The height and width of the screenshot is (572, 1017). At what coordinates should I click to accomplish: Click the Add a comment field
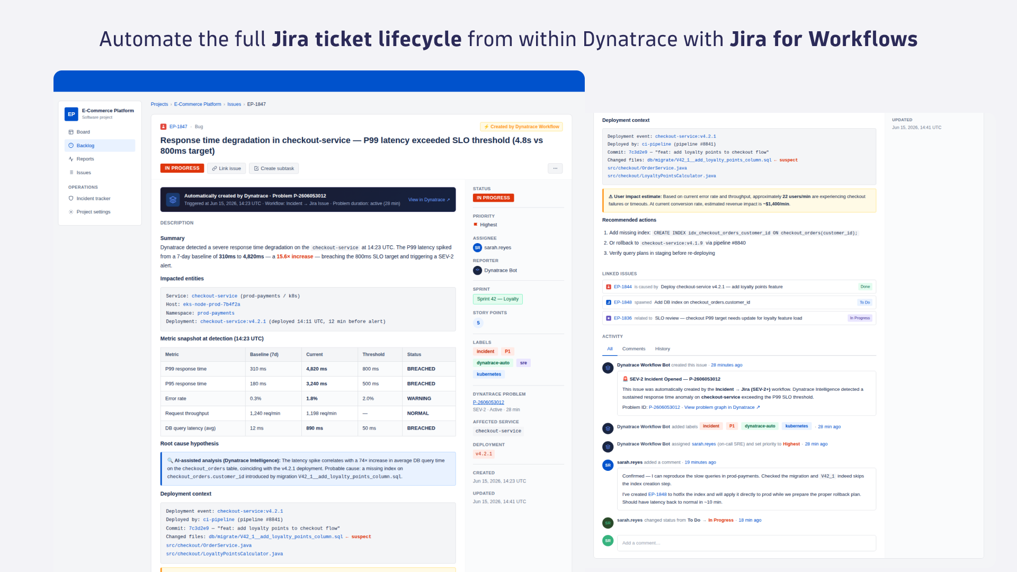point(746,543)
